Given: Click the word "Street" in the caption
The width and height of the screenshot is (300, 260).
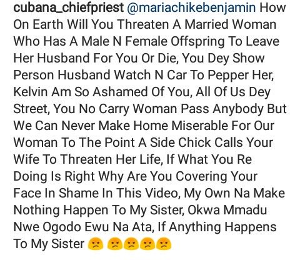Looking at the screenshot, I should (x=31, y=109).
